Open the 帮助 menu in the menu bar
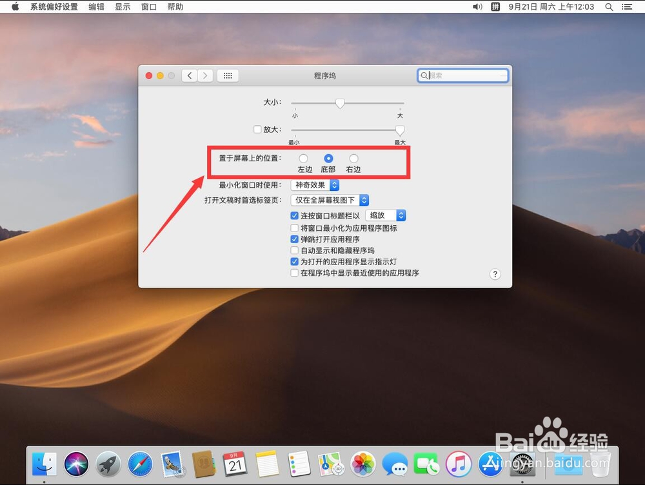The image size is (645, 485). [175, 7]
